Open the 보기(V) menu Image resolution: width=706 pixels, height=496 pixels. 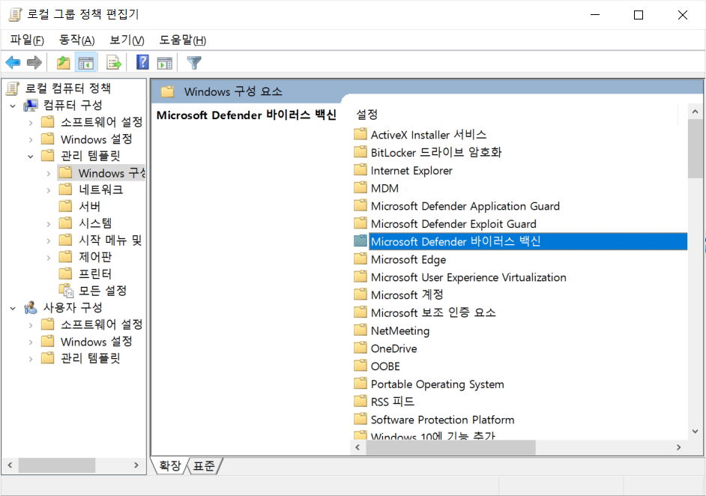127,40
